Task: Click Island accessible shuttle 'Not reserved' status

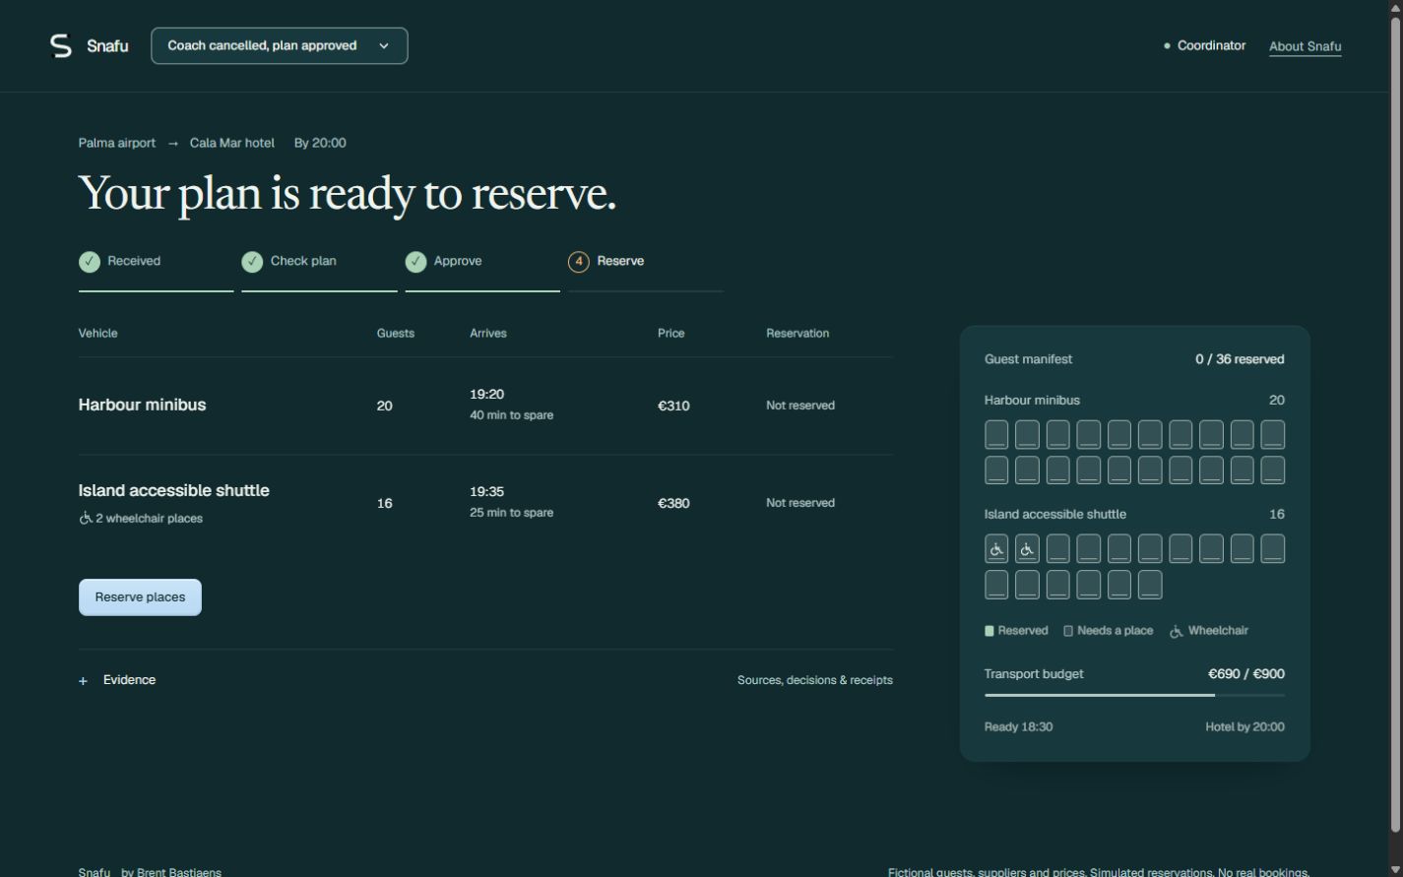Action: click(800, 503)
